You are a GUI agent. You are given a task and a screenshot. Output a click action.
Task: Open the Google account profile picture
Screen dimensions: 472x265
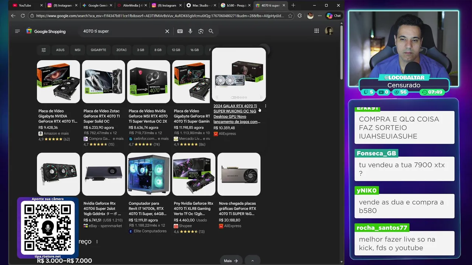pyautogui.click(x=329, y=31)
